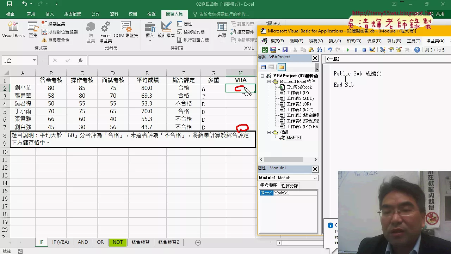Select cell A2 containing 劉小華

tap(23, 88)
